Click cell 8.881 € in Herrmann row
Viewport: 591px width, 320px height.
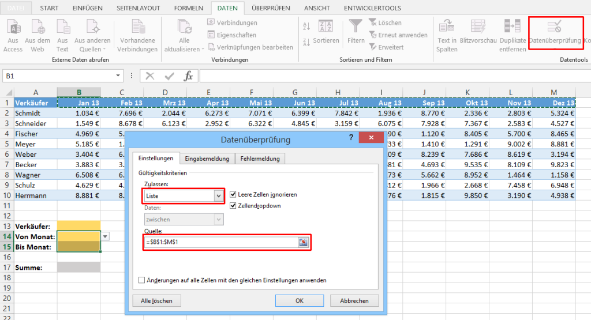[78, 195]
